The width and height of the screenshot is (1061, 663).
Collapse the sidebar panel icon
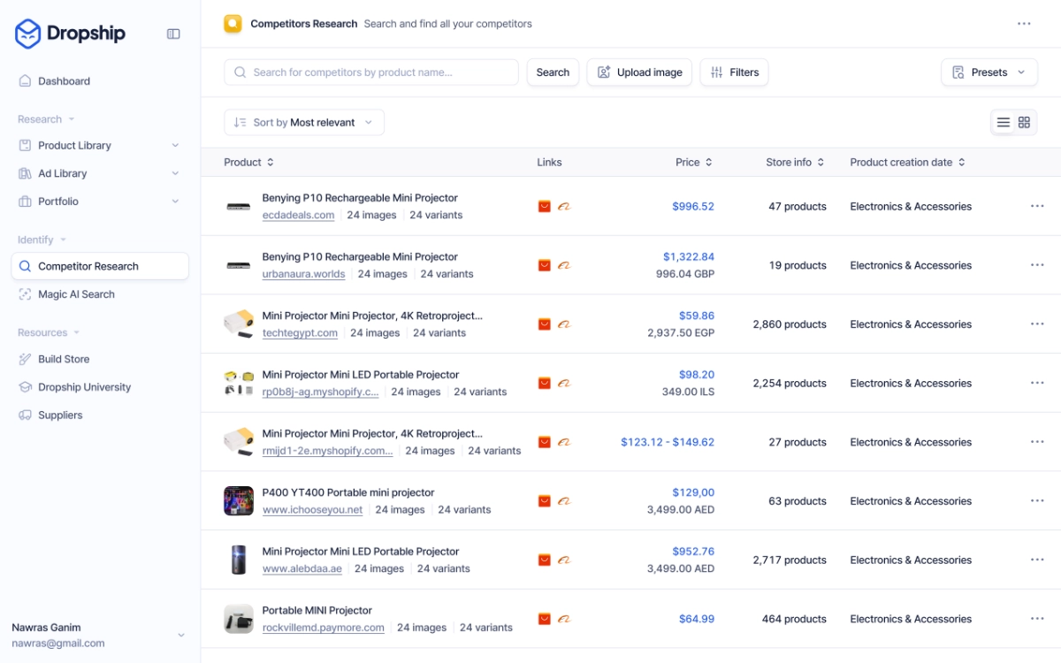(173, 34)
